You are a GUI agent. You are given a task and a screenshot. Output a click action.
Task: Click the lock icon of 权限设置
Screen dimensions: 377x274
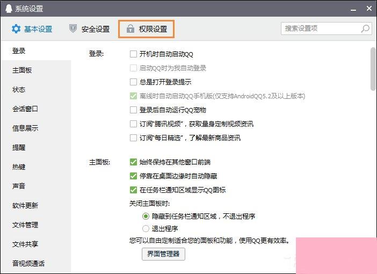(x=130, y=28)
